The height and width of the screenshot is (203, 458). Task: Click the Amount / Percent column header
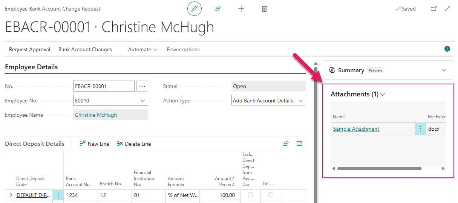click(x=225, y=182)
